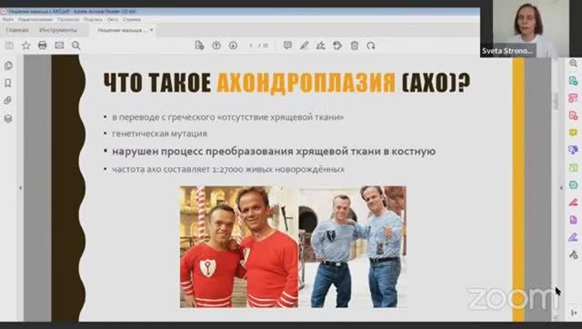Screen dimensions: 582x329
Task: Open the red Create PDF tool
Action: pos(573,115)
